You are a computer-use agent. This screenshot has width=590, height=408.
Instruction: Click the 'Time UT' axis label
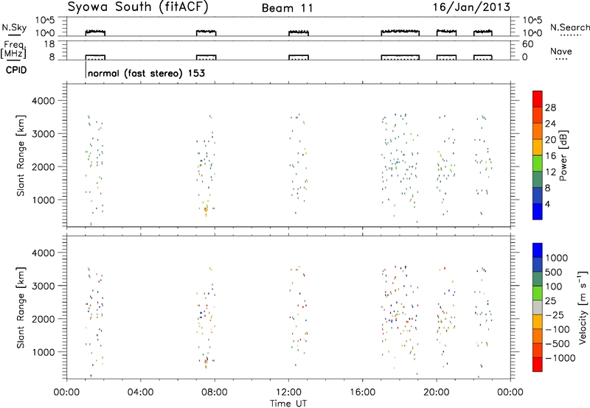288,404
